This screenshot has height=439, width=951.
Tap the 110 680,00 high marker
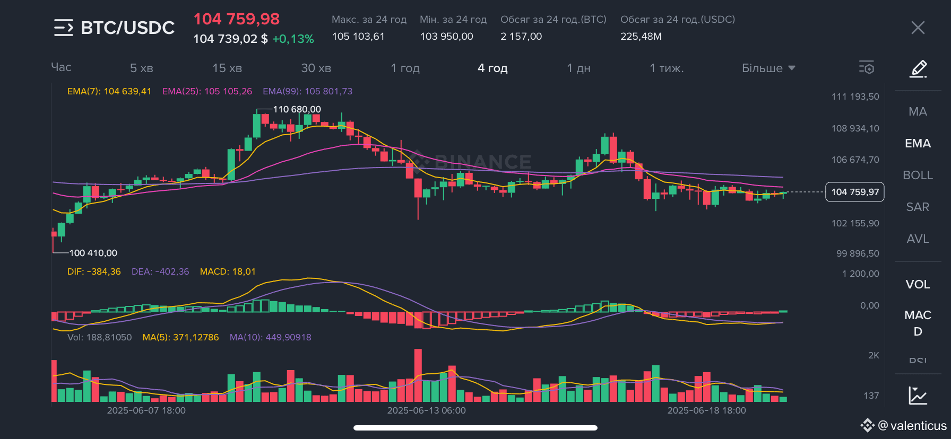click(x=297, y=109)
